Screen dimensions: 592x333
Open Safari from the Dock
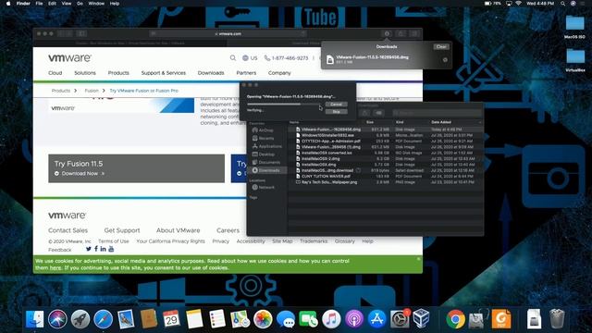click(103, 319)
